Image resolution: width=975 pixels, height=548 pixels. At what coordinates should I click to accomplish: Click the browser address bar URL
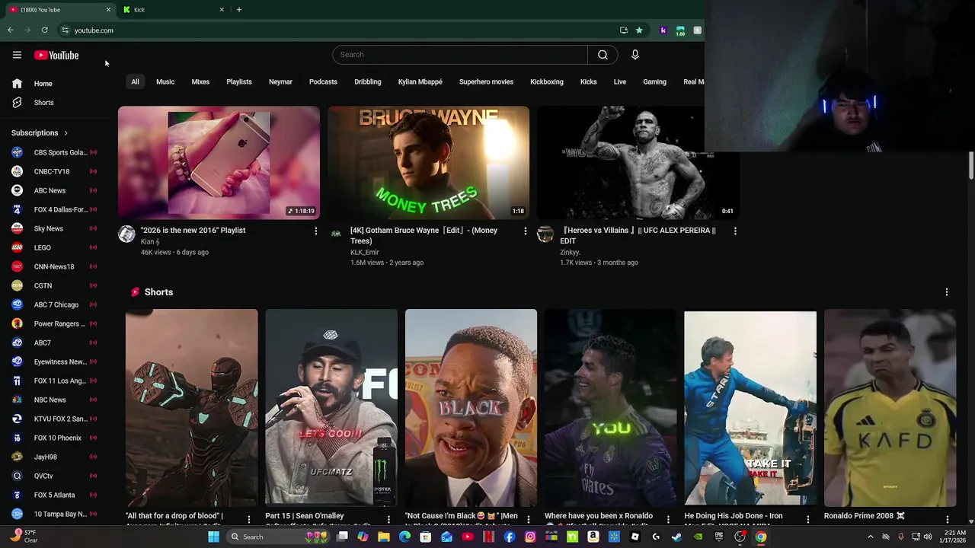tap(94, 30)
